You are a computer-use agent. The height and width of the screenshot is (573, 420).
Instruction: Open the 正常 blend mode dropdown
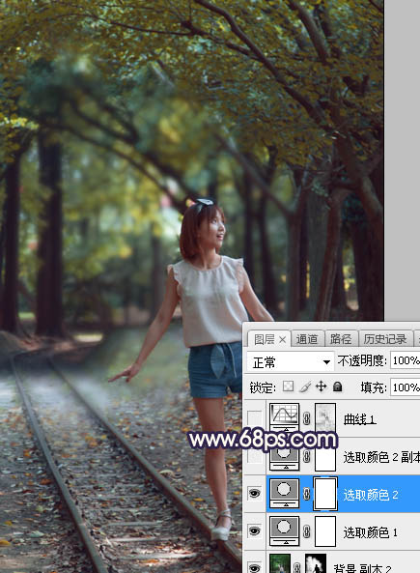click(290, 362)
